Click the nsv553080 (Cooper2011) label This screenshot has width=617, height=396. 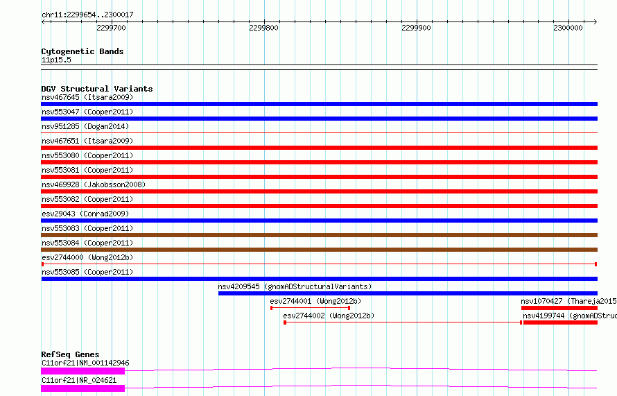[x=87, y=155]
